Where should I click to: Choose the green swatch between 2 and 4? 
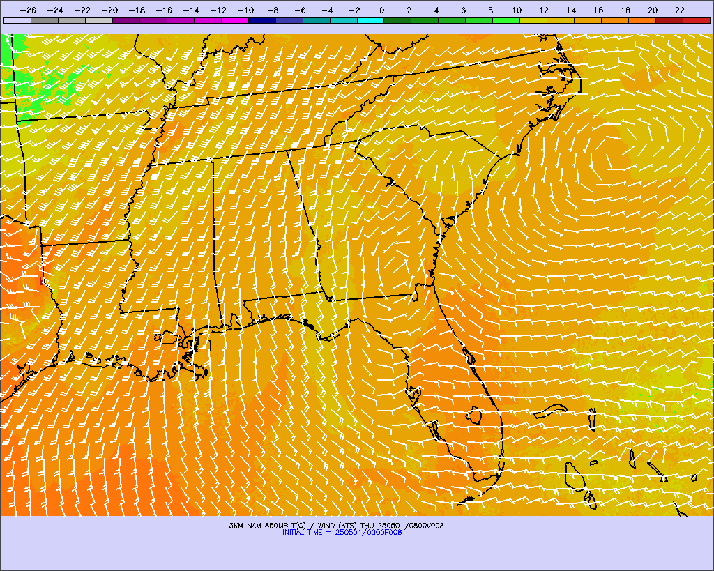425,20
